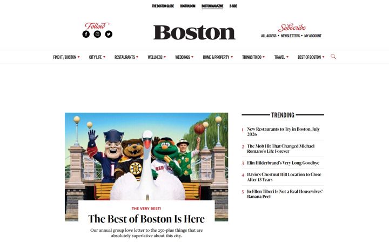Go to Boston.com site link

[188, 6]
